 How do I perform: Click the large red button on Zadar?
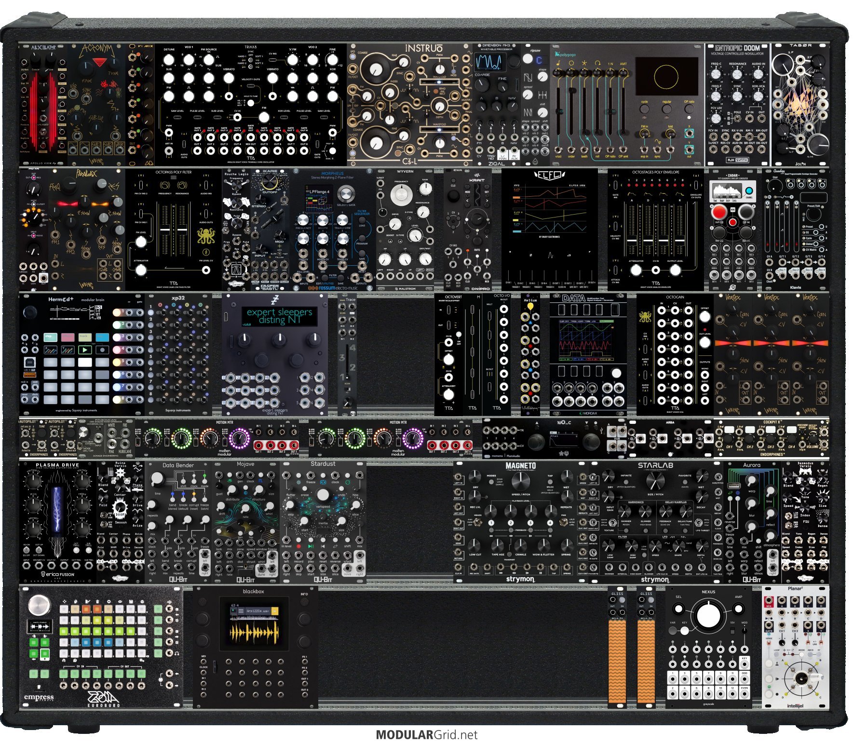(718, 211)
